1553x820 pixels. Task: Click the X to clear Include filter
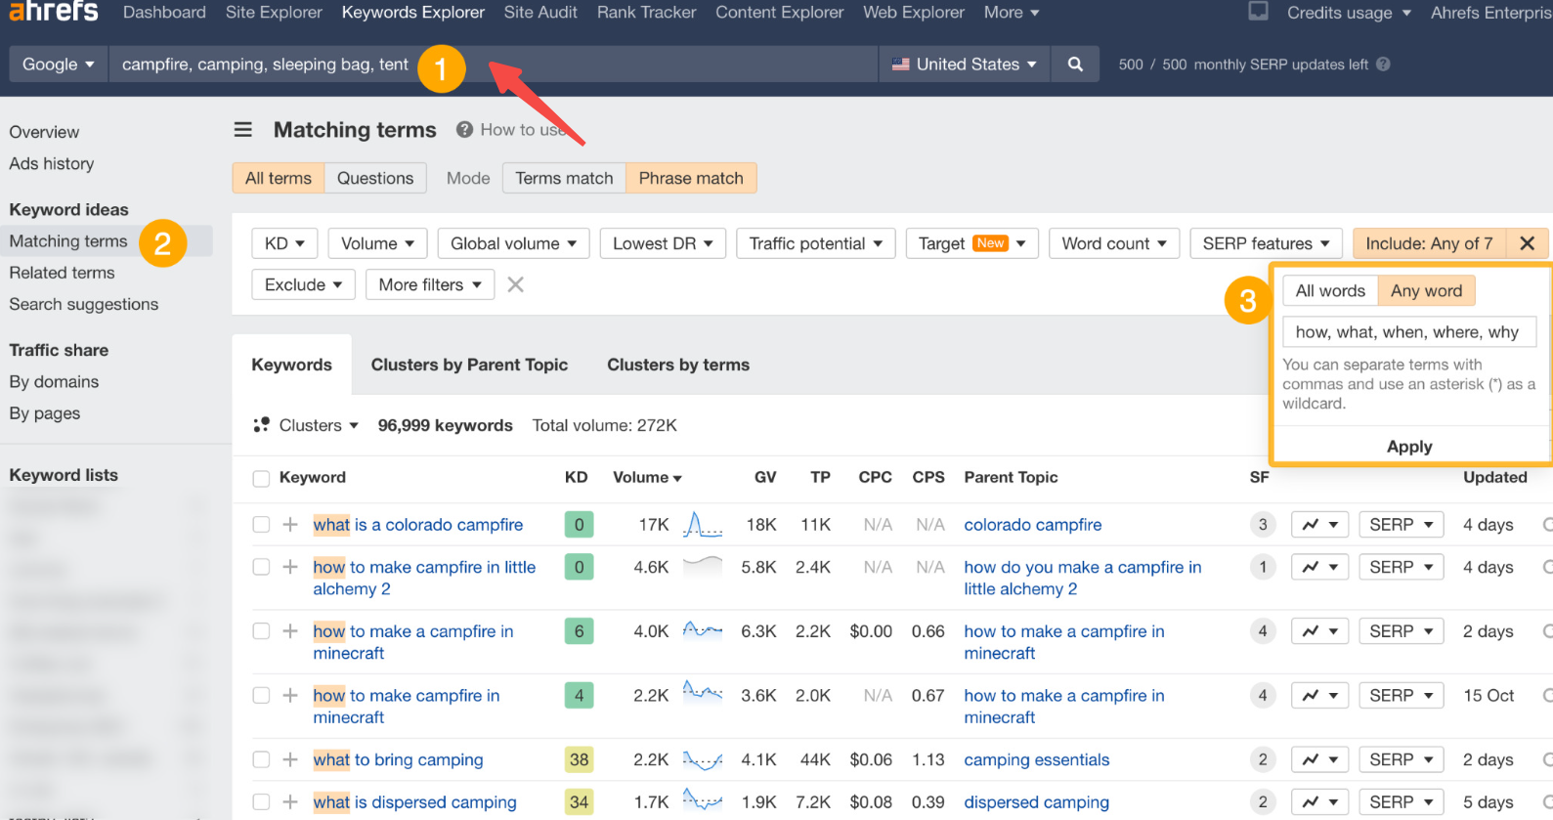1527,243
